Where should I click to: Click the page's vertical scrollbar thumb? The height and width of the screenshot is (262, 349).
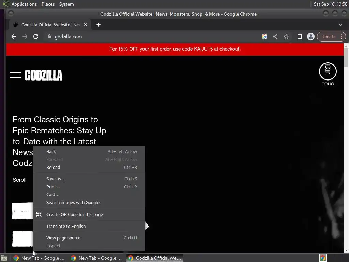(346, 57)
